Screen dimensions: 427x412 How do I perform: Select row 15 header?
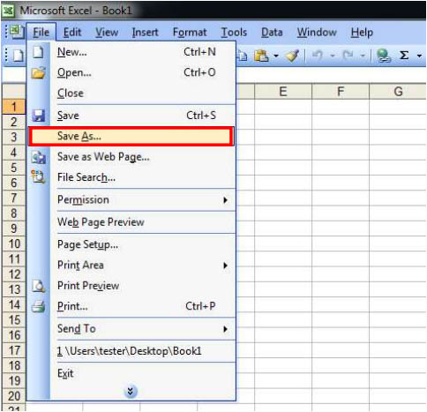tap(14, 320)
